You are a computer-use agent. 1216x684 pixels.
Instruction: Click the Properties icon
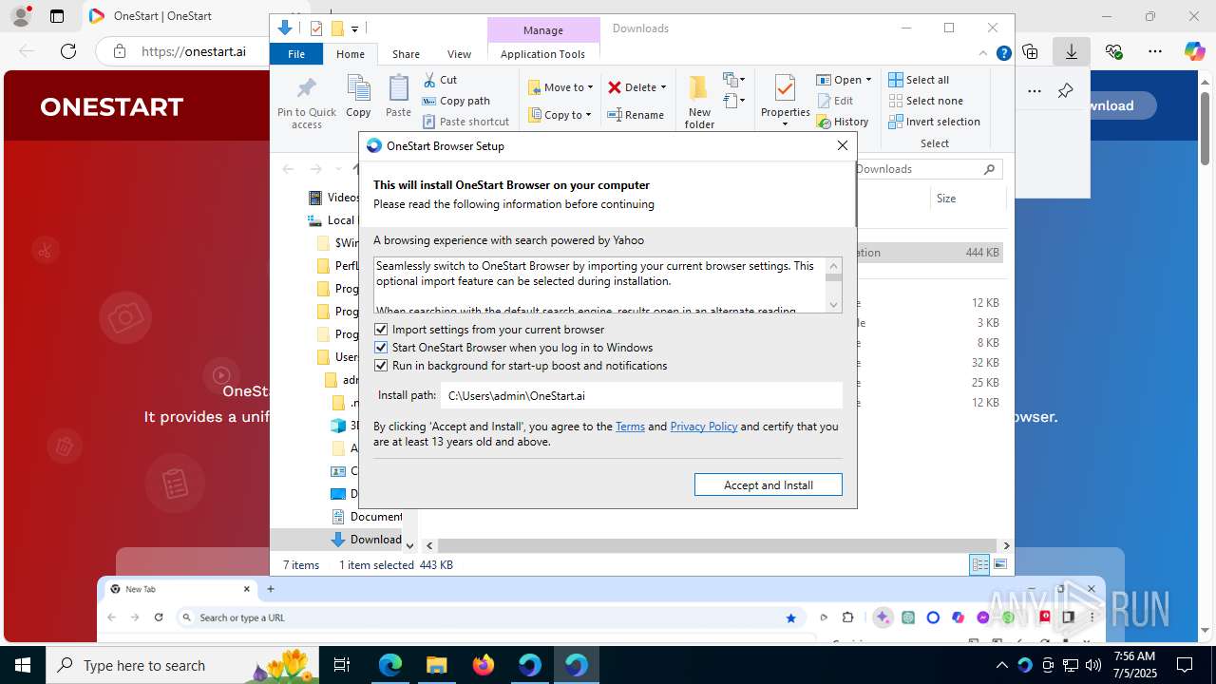[x=785, y=89]
